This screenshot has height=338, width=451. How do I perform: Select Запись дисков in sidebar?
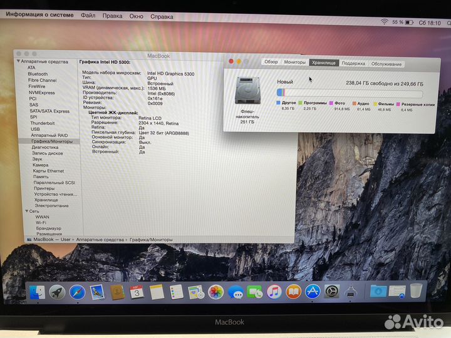48,153
